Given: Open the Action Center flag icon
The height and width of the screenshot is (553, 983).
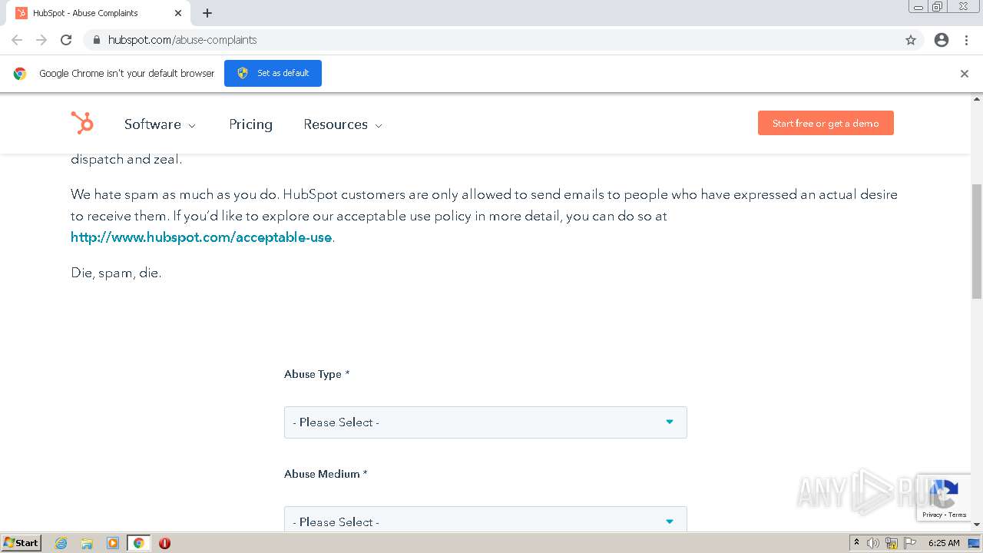Looking at the screenshot, I should [910, 543].
